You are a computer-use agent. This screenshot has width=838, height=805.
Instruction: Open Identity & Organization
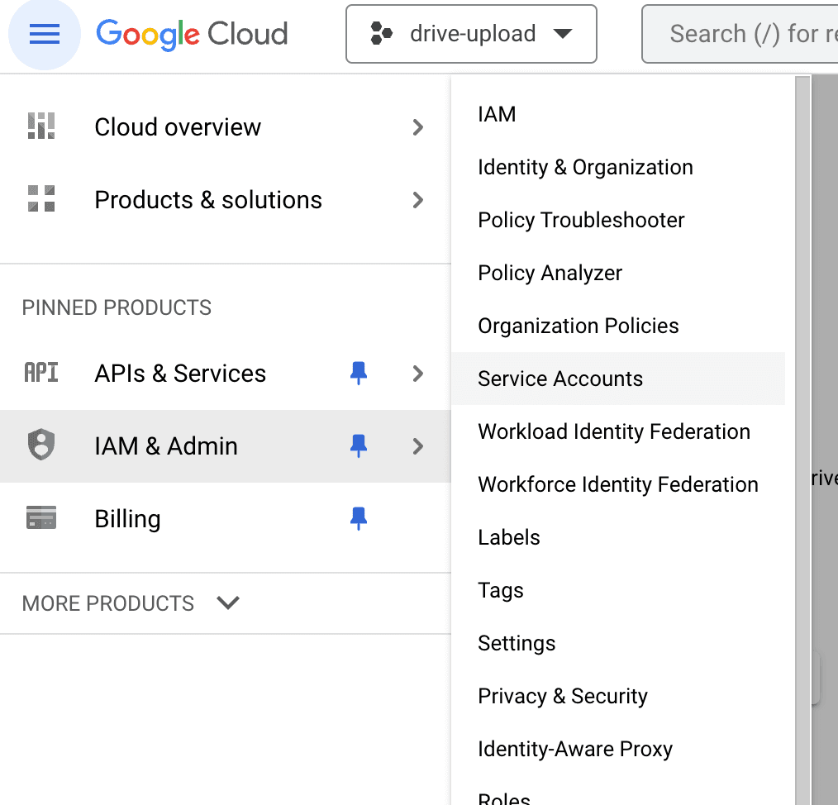click(618, 167)
